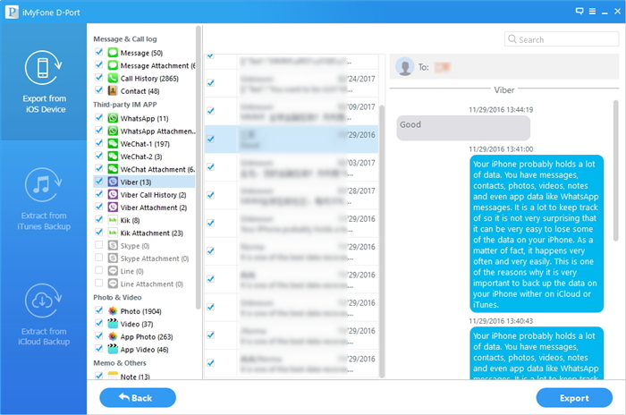This screenshot has height=415, width=626.
Task: Click the Kik Attachment icon
Action: pyautogui.click(x=113, y=233)
